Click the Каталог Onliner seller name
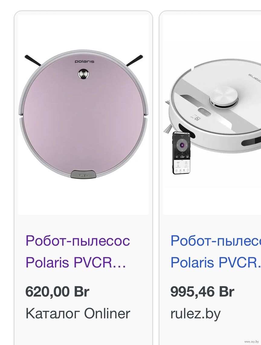Screen dimensions: 261x345 [78, 313]
